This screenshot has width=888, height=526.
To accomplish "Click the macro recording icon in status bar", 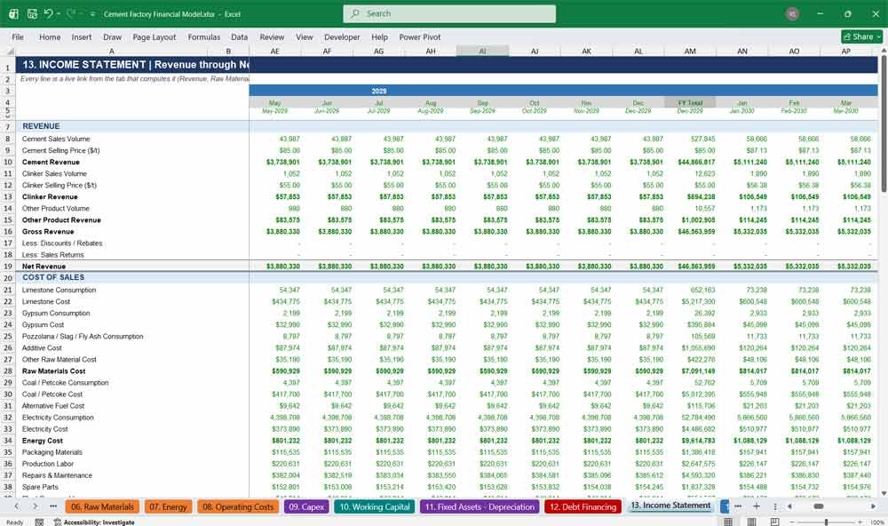I will click(39, 522).
